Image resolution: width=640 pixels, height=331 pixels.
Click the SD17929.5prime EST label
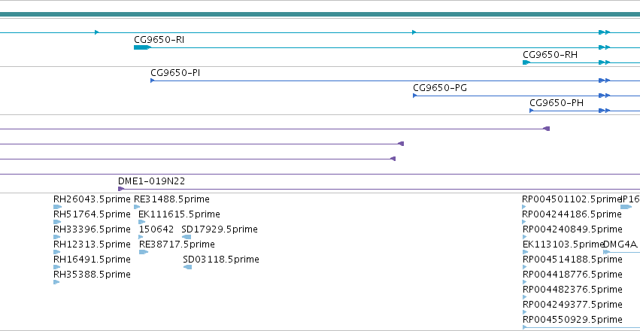tap(220, 229)
